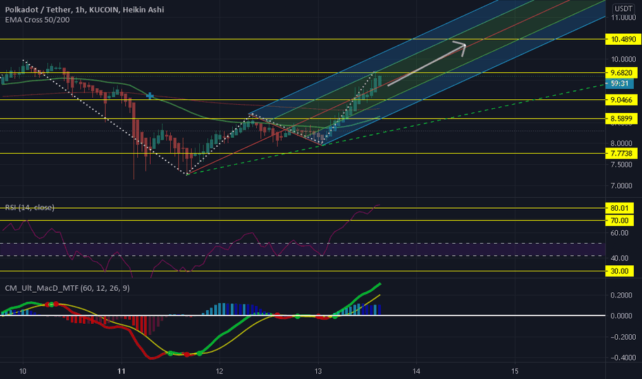Click the 10.4890 price level label
The image size is (642, 379).
623,39
